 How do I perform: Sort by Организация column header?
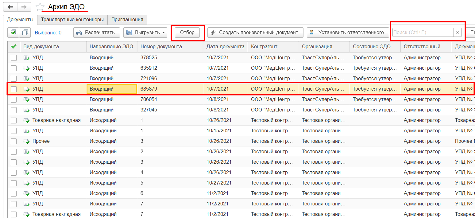[x=324, y=47]
